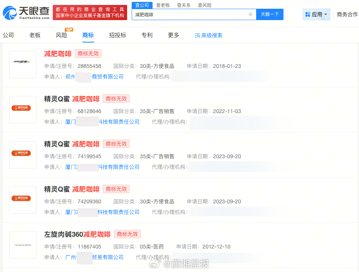This screenshot has width=359, height=272.
Task: Switch to 查老板 search tab
Action: tap(163, 5)
